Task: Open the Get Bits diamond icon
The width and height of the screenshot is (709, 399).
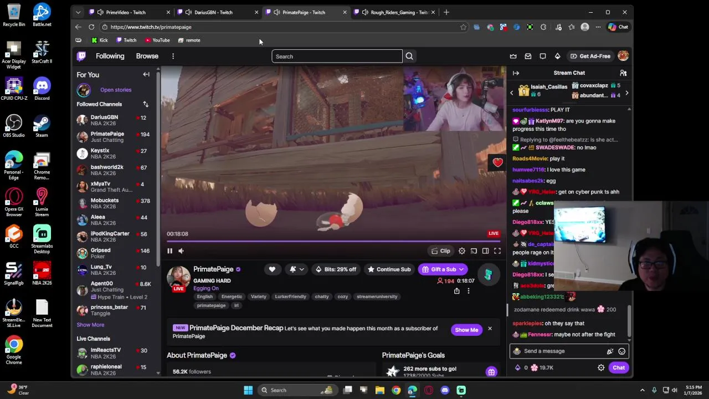Action: [557, 56]
